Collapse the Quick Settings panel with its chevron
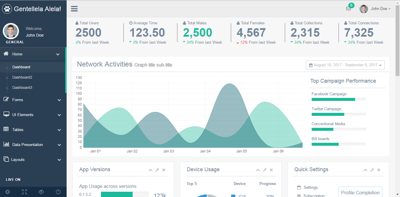 click(x=365, y=170)
